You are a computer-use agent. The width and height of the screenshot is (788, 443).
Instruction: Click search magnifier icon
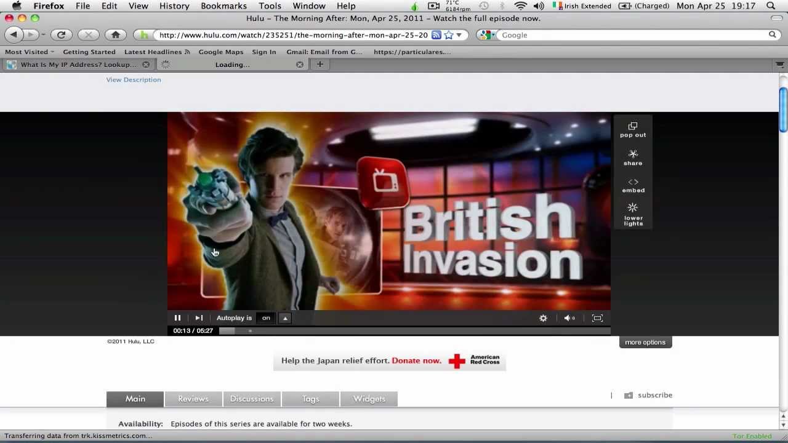pyautogui.click(x=772, y=35)
